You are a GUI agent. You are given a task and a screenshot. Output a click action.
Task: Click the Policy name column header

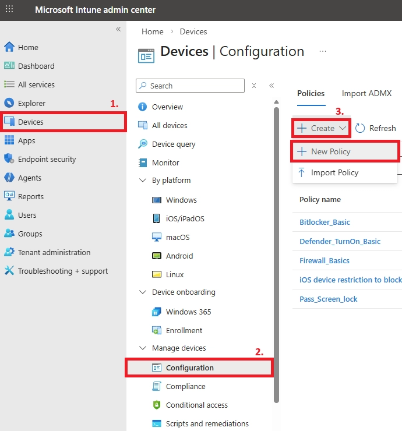(x=320, y=200)
